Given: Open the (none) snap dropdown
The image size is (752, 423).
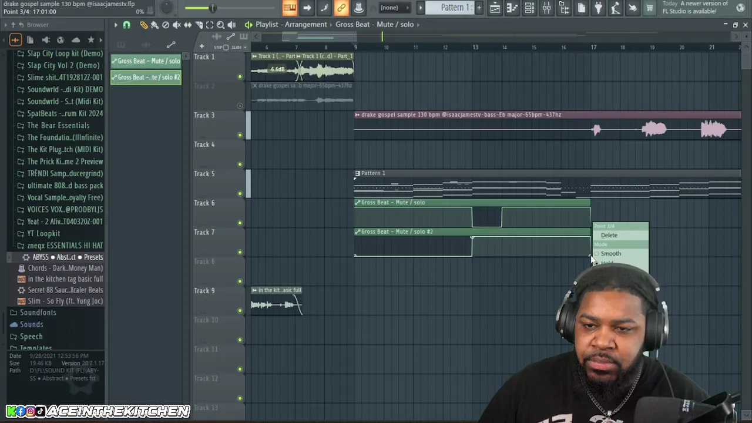Looking at the screenshot, I should (x=395, y=8).
